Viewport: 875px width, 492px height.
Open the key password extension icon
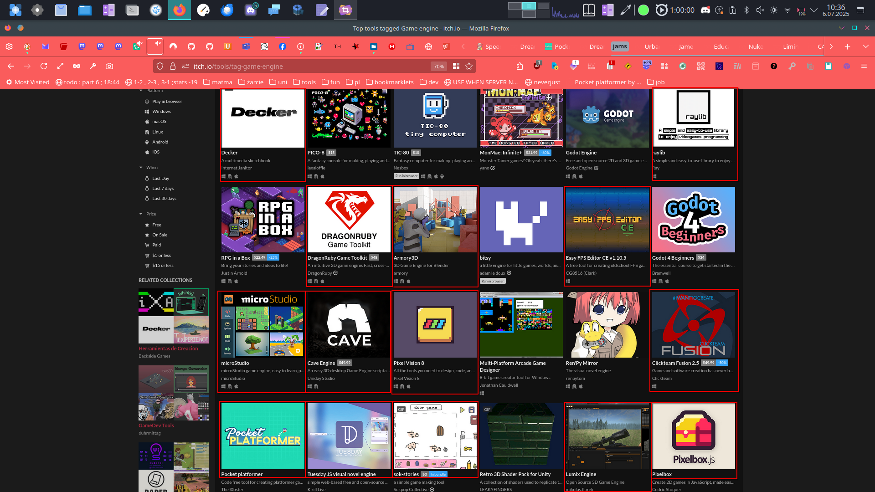tap(792, 66)
